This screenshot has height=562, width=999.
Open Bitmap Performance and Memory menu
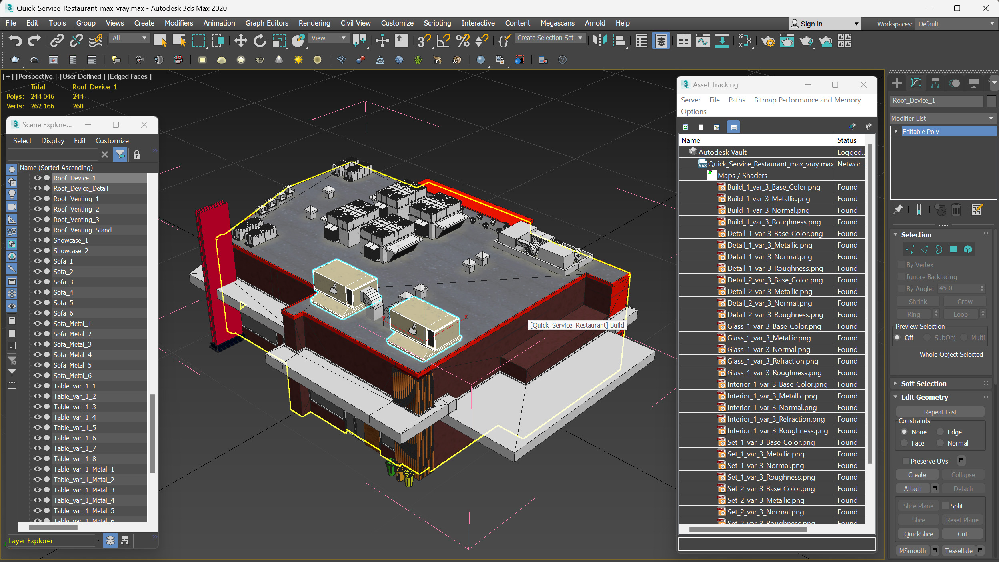pos(807,100)
